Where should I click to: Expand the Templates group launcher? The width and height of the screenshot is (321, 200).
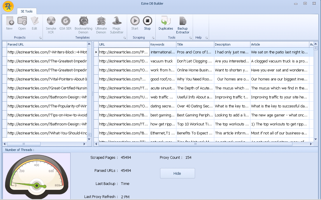125,38
